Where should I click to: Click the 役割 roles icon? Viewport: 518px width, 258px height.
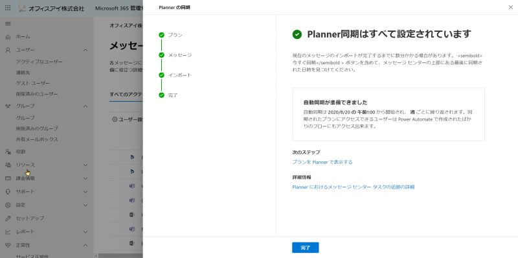8,152
